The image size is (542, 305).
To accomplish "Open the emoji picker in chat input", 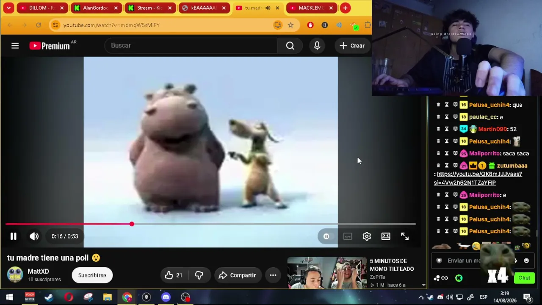I will click(526, 261).
